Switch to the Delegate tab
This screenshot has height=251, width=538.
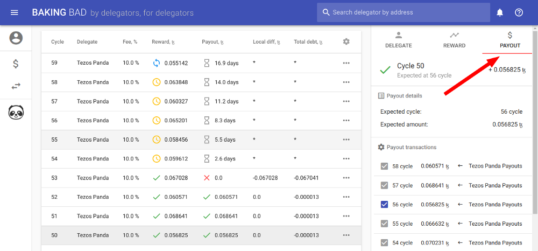pyautogui.click(x=398, y=40)
